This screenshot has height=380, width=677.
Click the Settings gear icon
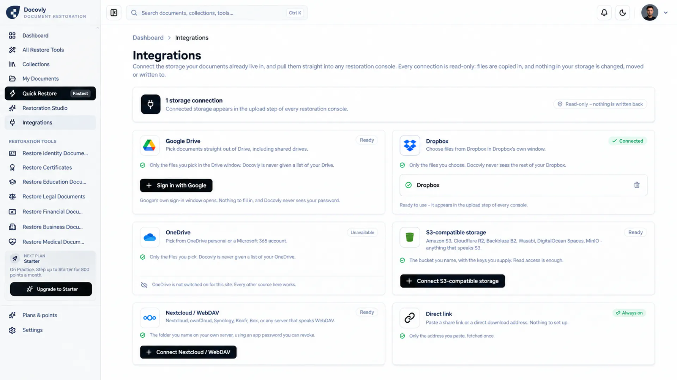12,330
